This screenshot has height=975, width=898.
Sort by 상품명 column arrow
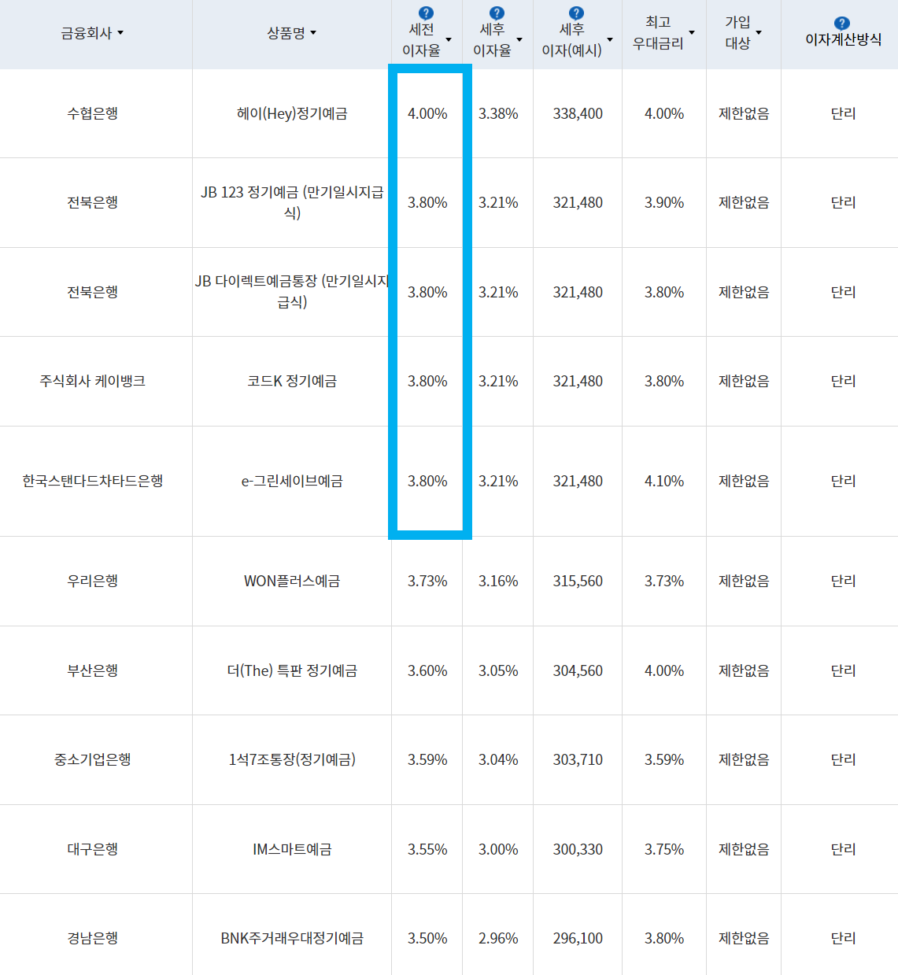pos(313,33)
